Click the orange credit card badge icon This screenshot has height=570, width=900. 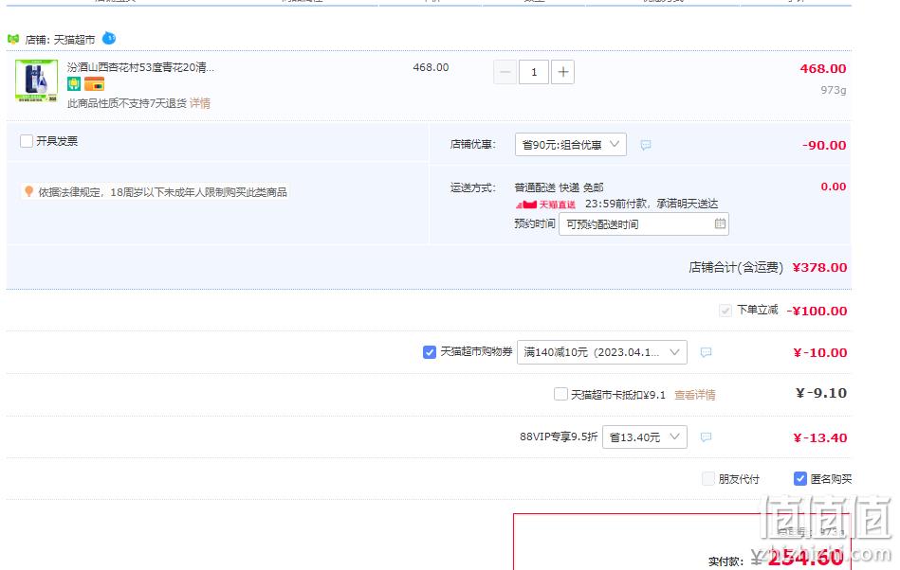94,84
